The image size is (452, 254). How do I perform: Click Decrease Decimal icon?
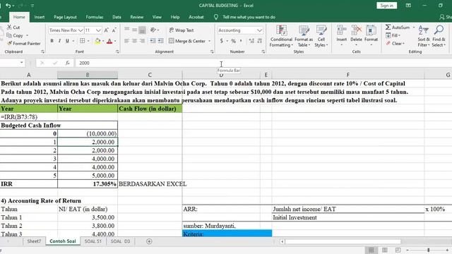point(260,41)
